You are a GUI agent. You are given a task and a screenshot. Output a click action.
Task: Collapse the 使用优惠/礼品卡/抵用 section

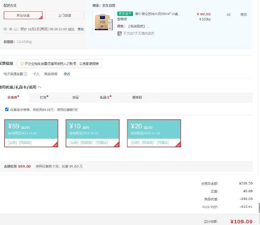coord(40,87)
